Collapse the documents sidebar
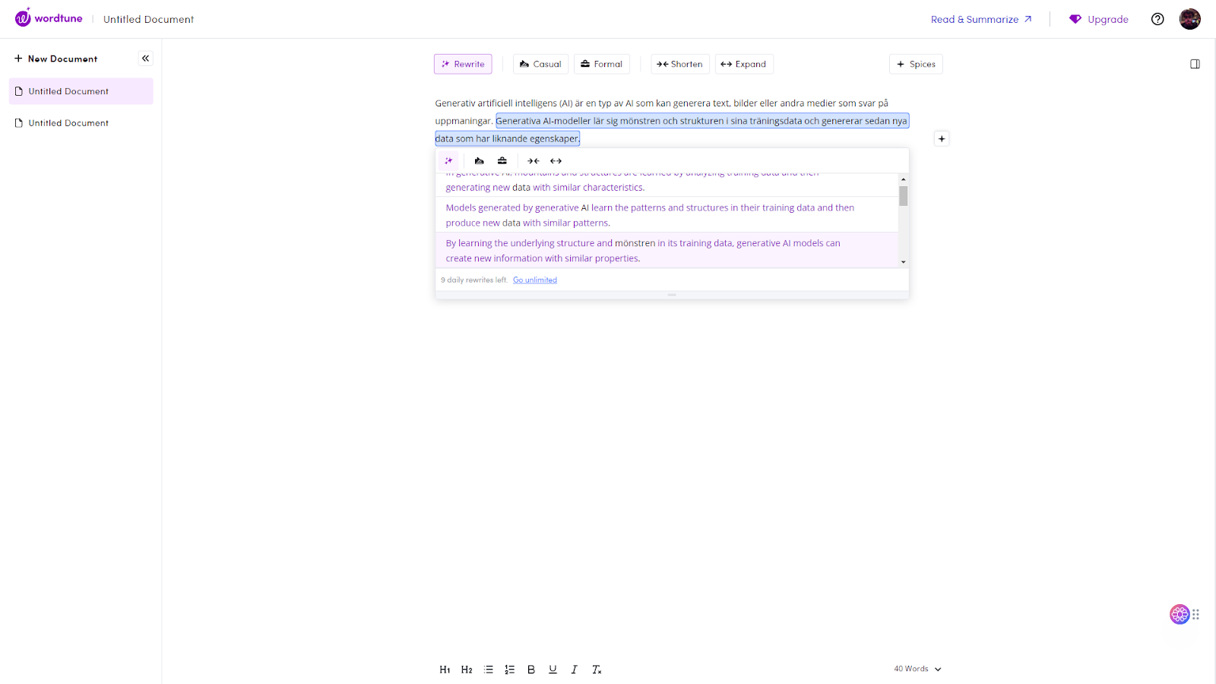Screen dimensions: 1216x684 (145, 59)
